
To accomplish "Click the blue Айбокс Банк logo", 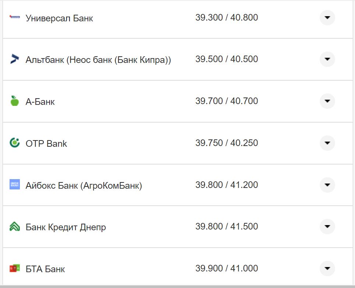I will [14, 185].
